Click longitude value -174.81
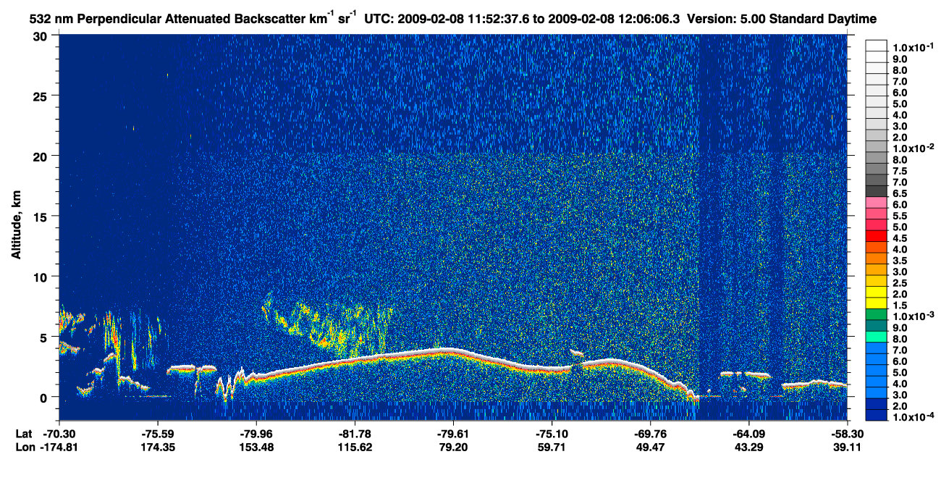941x483 pixels. click(x=59, y=447)
